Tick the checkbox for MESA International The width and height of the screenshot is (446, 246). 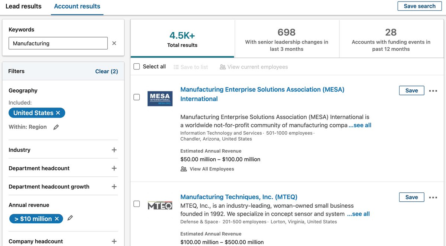[x=137, y=97]
